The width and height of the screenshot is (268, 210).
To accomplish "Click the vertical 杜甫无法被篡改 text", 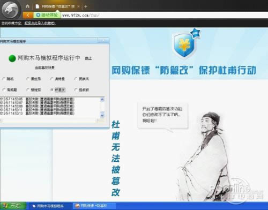I will (116, 159).
